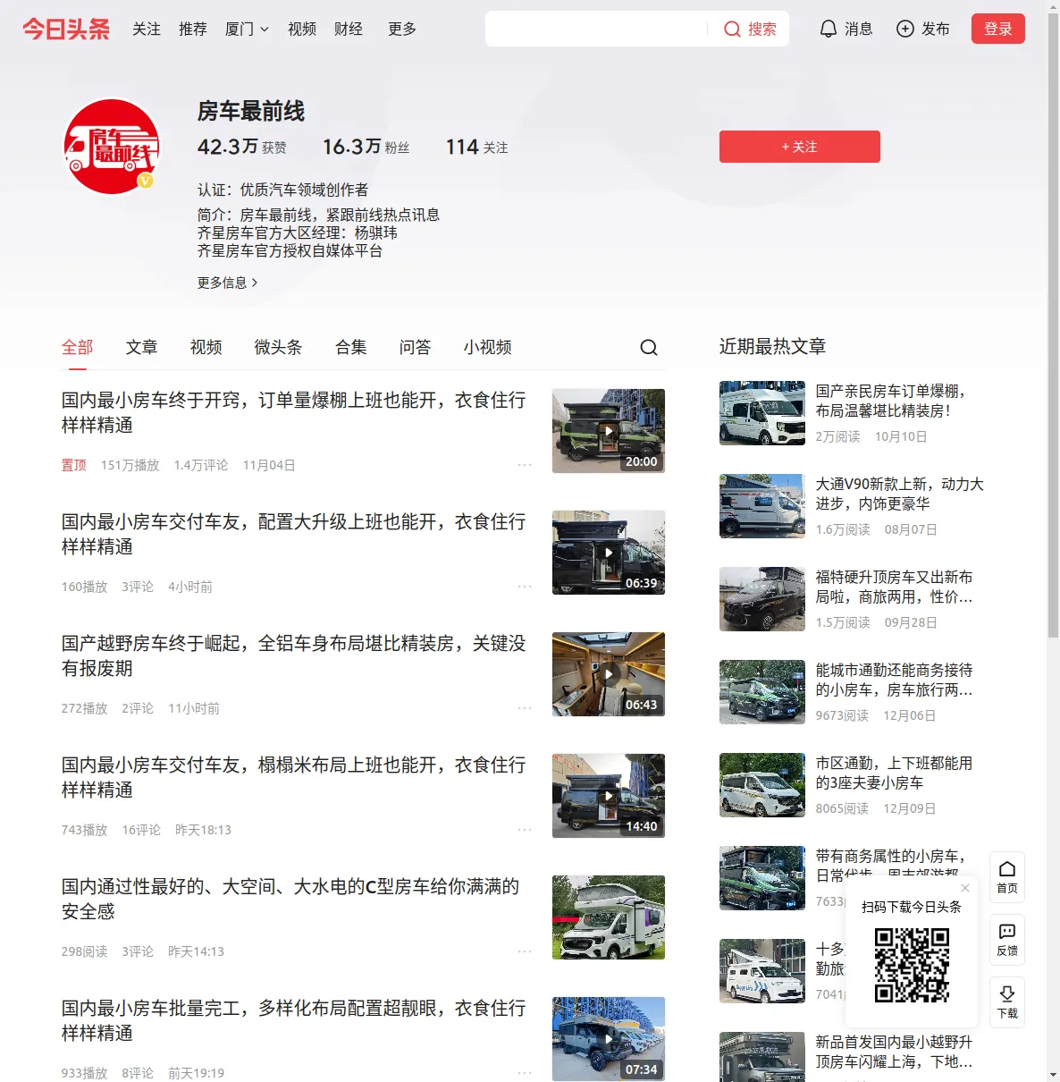Play the 14:40 video thumbnail
Image resolution: width=1060 pixels, height=1082 pixels.
(x=609, y=796)
